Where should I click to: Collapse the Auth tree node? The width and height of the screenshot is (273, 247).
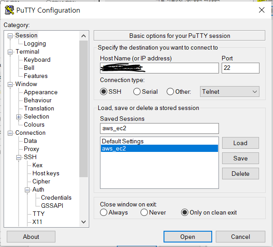[27, 190]
